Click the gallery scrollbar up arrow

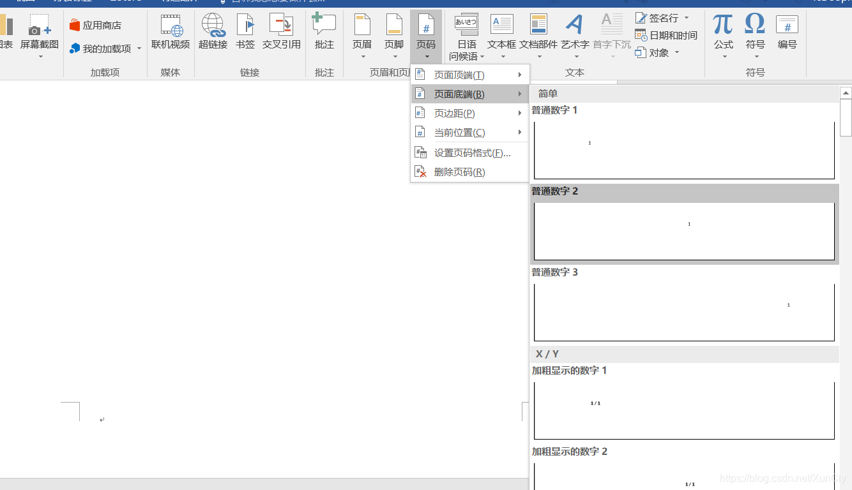point(846,93)
